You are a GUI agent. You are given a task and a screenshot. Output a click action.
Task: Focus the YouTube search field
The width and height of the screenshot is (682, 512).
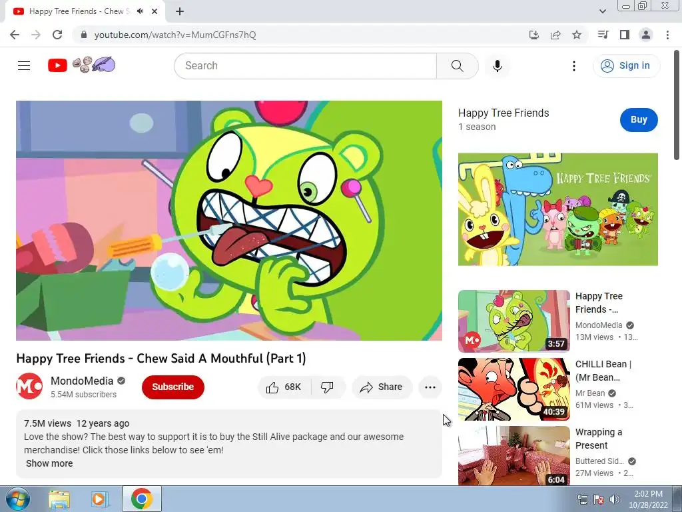(305, 66)
